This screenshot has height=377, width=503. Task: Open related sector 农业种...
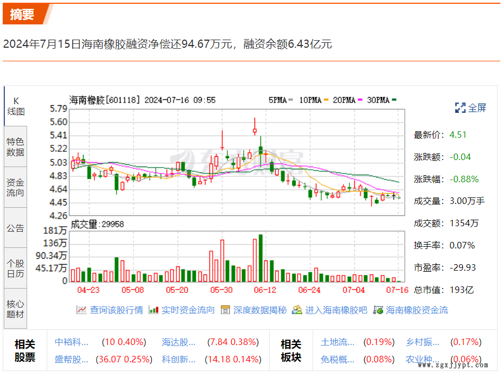pyautogui.click(x=423, y=359)
